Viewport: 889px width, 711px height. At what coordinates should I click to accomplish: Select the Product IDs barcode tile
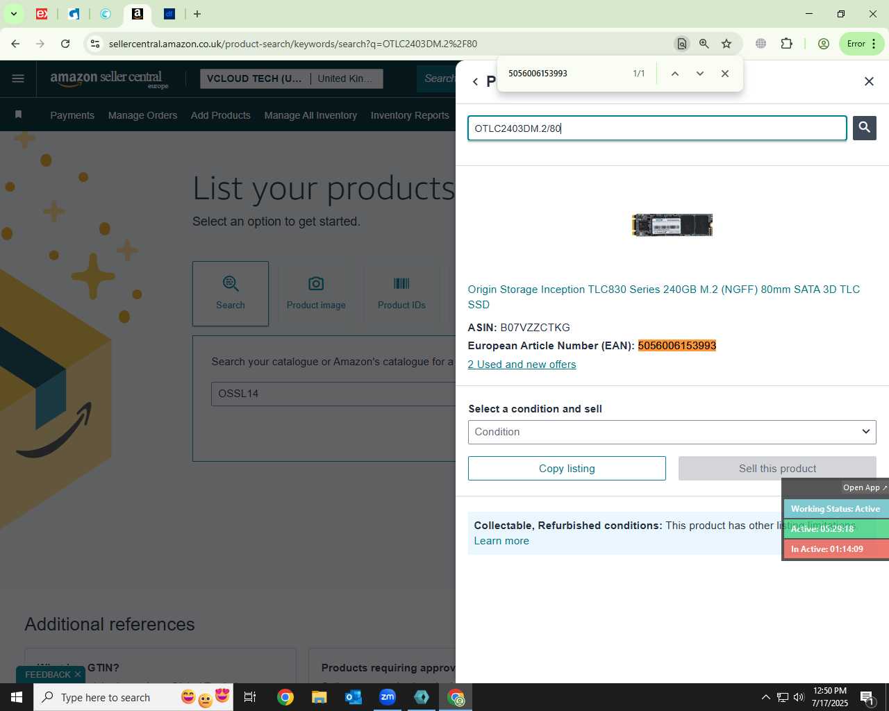[x=401, y=294]
